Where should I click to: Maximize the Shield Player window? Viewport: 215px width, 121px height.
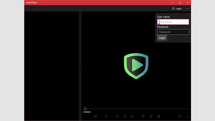pos(180,3)
